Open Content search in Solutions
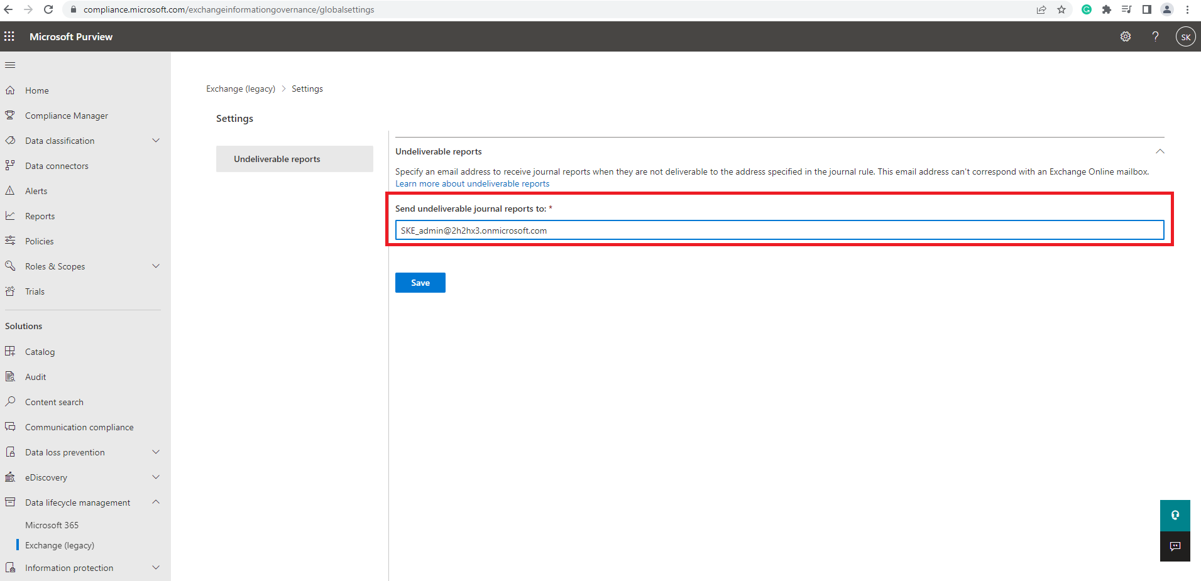 tap(54, 402)
